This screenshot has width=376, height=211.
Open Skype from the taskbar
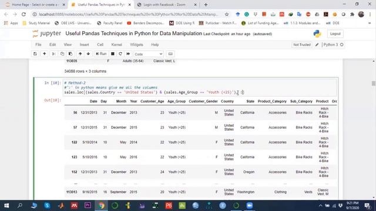click(x=47, y=206)
